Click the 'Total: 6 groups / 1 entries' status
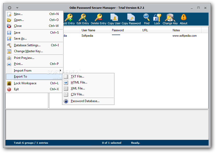The height and width of the screenshot is (153, 216). (31, 143)
